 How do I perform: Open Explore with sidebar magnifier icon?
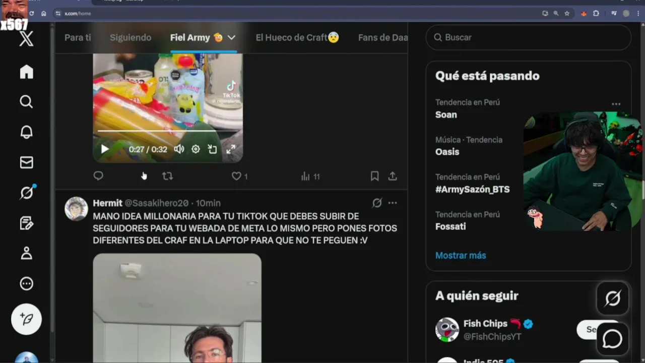[26, 102]
